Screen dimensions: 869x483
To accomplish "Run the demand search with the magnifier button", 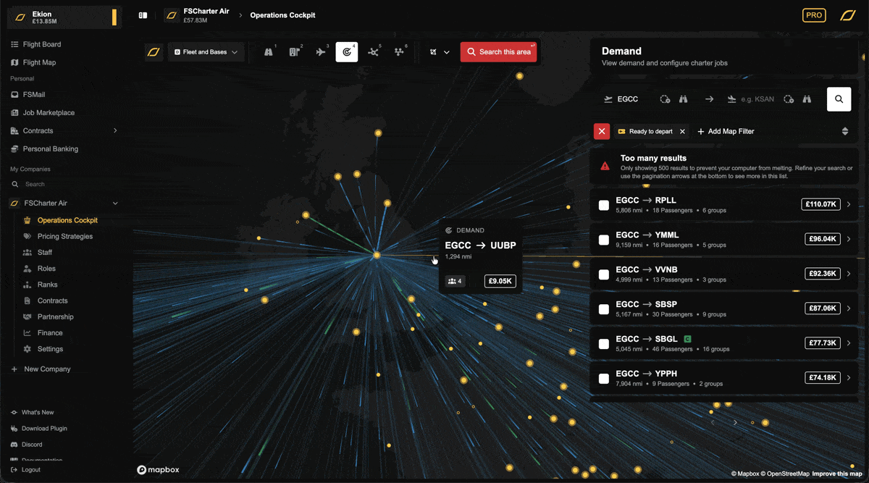I will tap(839, 99).
